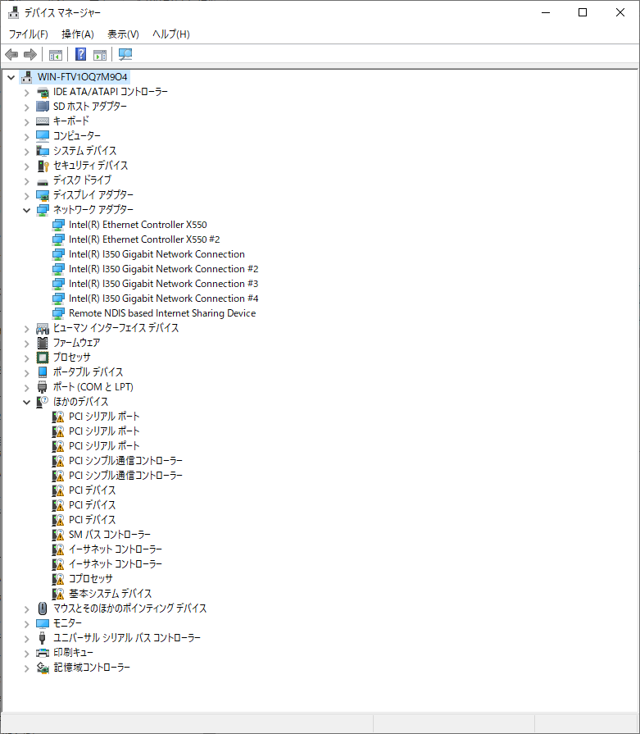This screenshot has height=734, width=640.
Task: Select the 基本システム デバイス entry
Action: (x=111, y=594)
